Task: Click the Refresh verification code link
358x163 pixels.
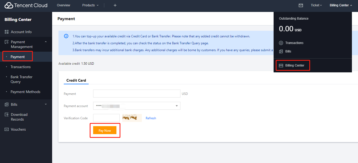Action: pos(151,118)
